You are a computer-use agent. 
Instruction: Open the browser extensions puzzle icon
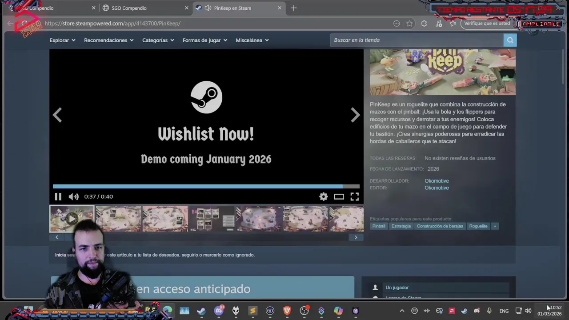[424, 24]
